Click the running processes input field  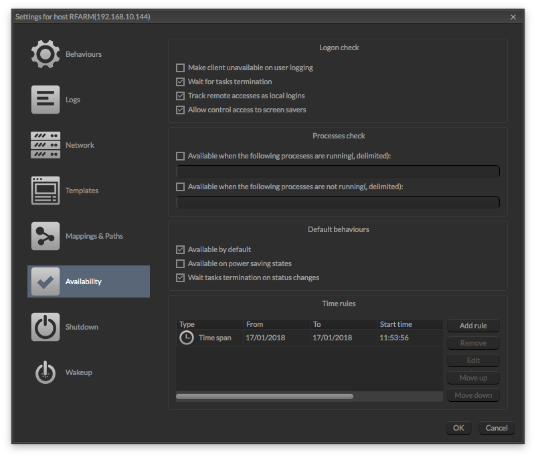338,171
